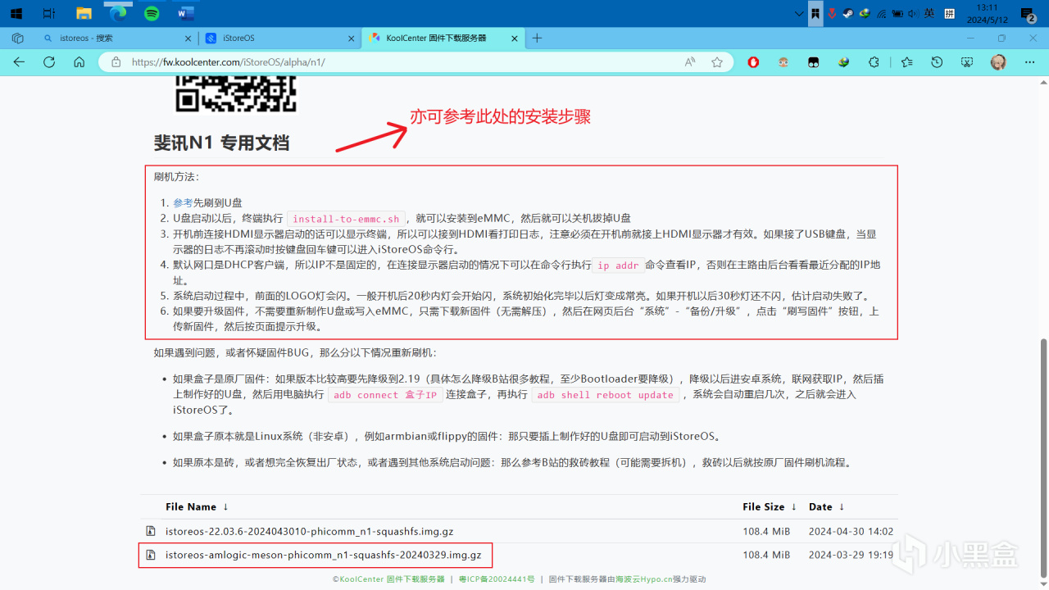The image size is (1049, 590).
Task: Open the 海波云Hypo.cn footer link
Action: coord(645,579)
